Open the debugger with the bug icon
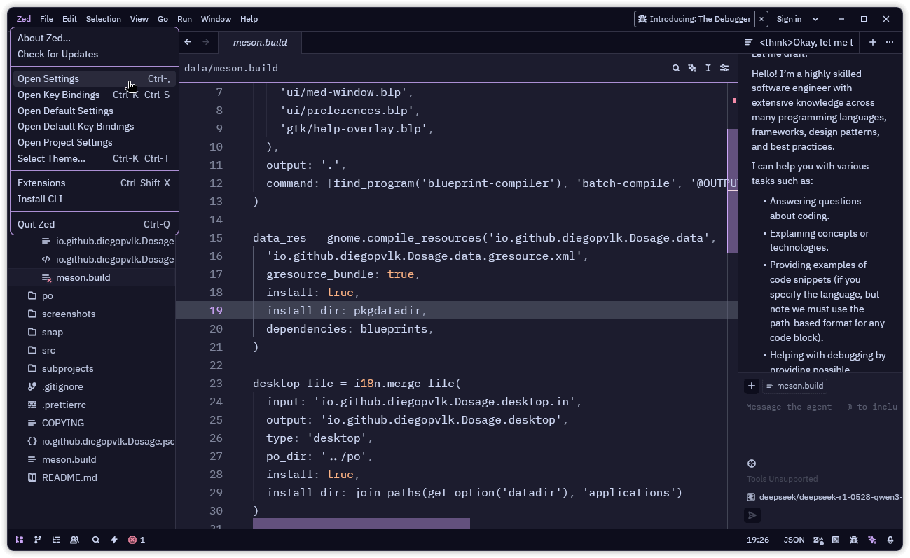Screen dimensions: 910x558 coord(853,540)
